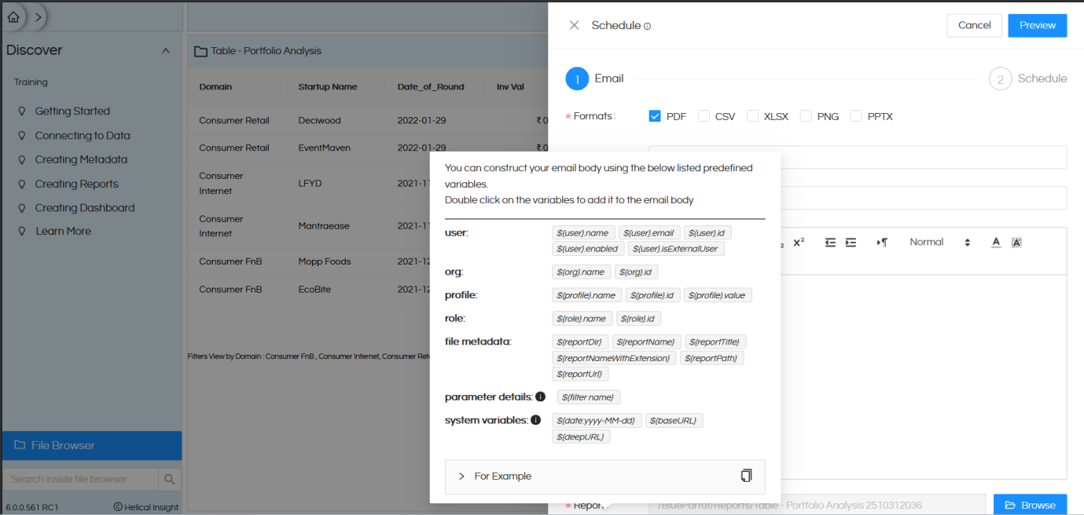The image size is (1084, 515).
Task: Click the info icon next to Schedule title
Action: coord(649,24)
